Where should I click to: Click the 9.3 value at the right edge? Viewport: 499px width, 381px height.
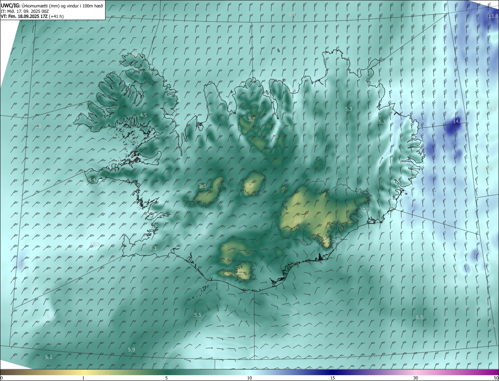[492, 109]
